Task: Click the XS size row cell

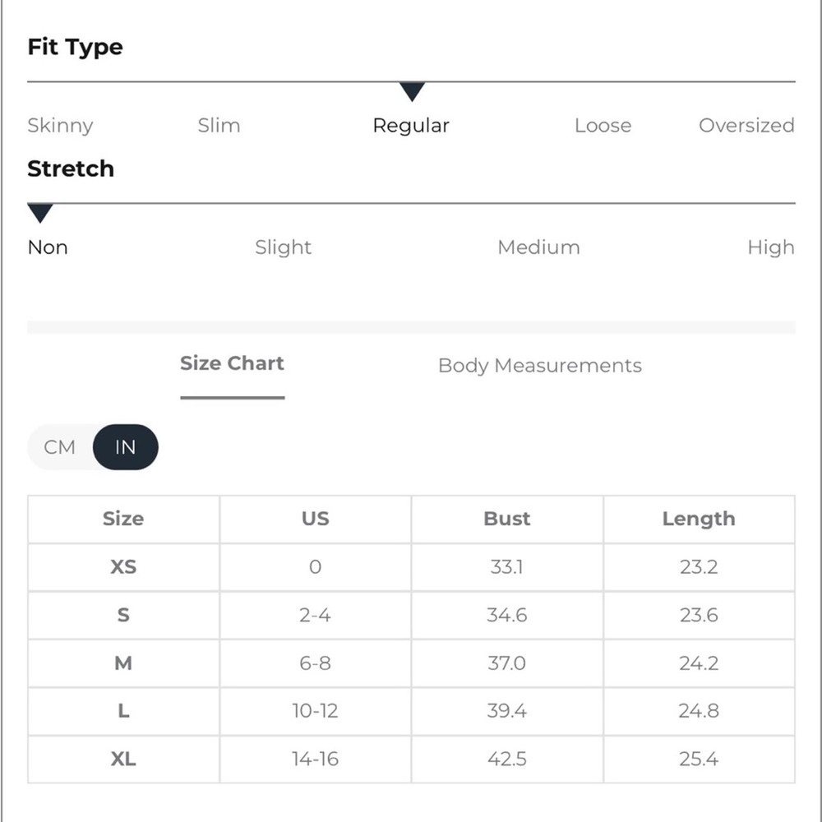Action: pyautogui.click(x=124, y=567)
